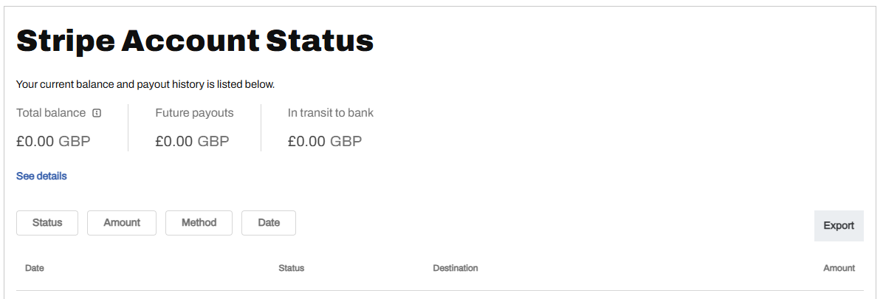883x299 pixels.
Task: Open the Date filter button
Action: 269,223
